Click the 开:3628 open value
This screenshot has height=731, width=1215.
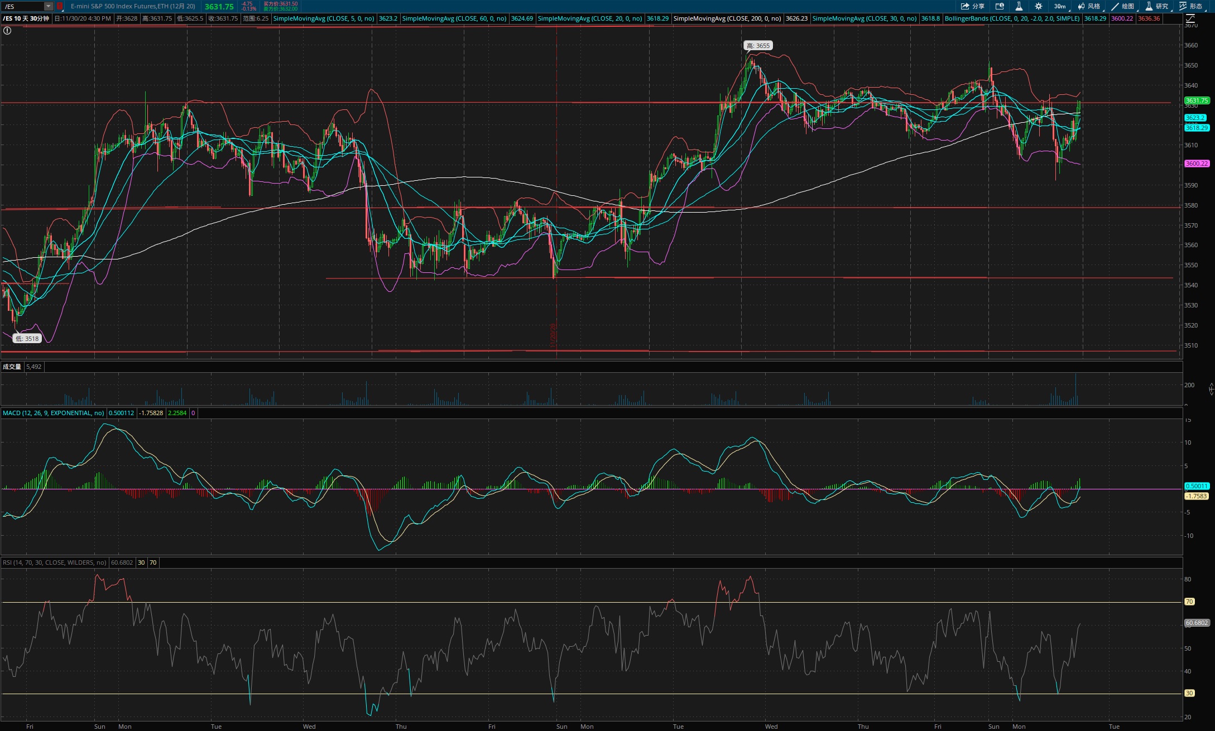[127, 18]
